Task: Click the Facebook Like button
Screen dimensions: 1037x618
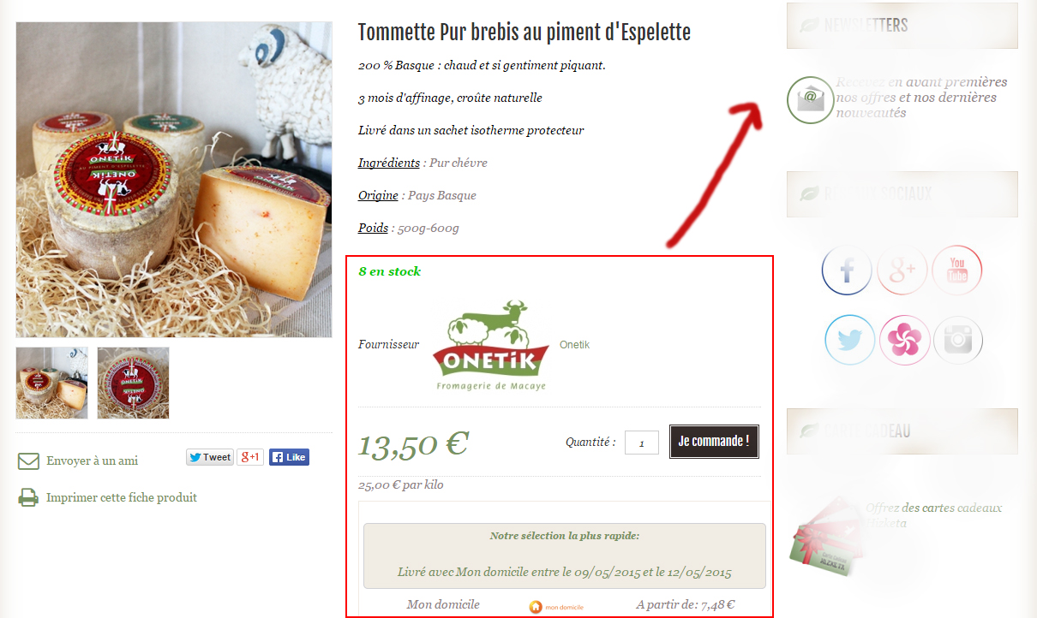Action: tap(289, 457)
